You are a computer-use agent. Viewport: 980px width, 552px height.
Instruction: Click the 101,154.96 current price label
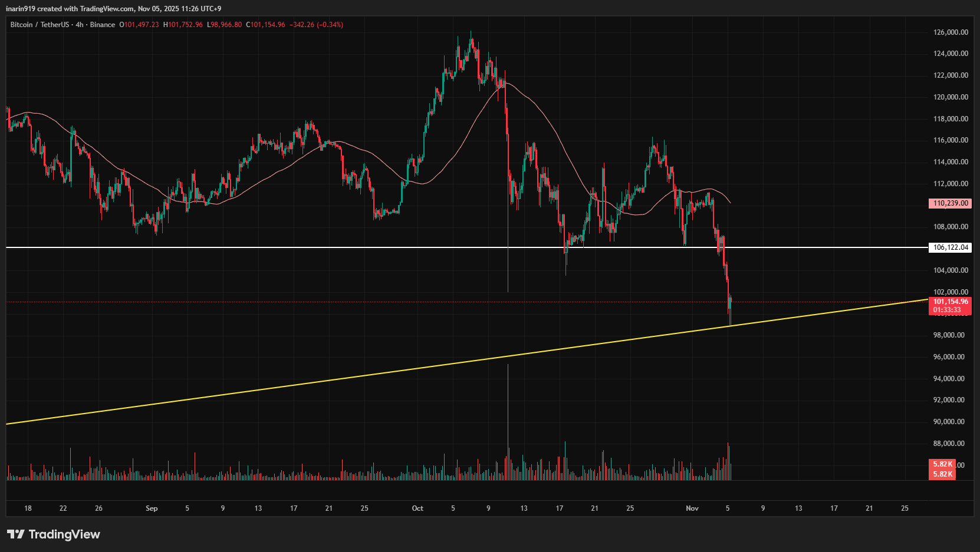(950, 302)
